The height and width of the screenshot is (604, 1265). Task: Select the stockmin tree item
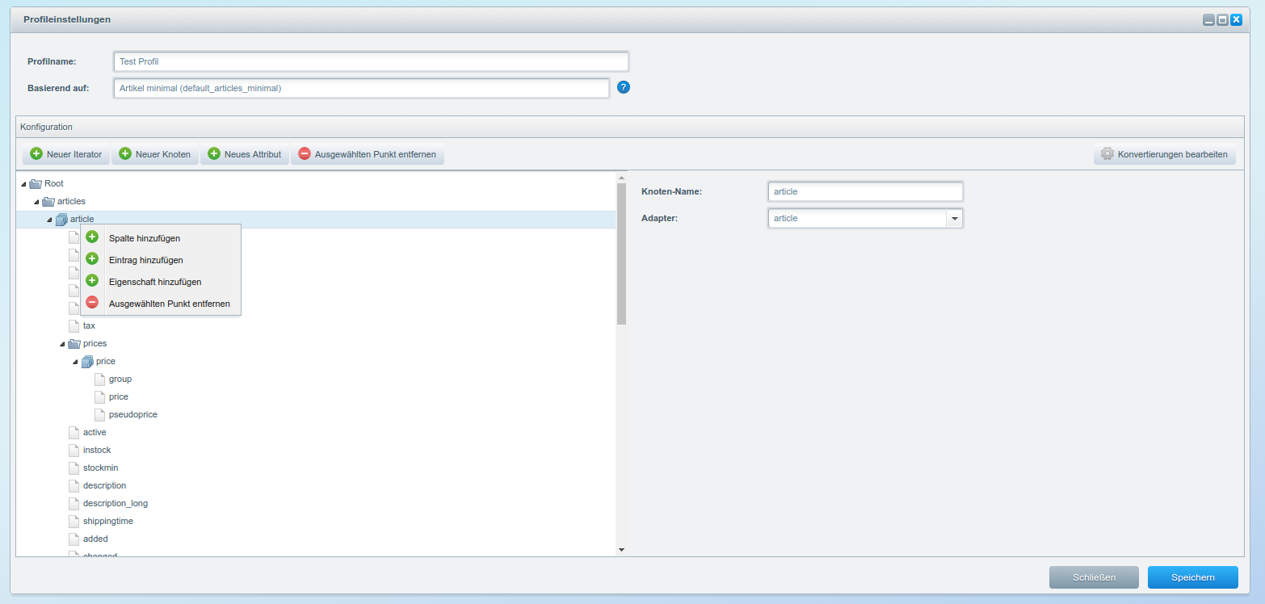click(x=100, y=468)
